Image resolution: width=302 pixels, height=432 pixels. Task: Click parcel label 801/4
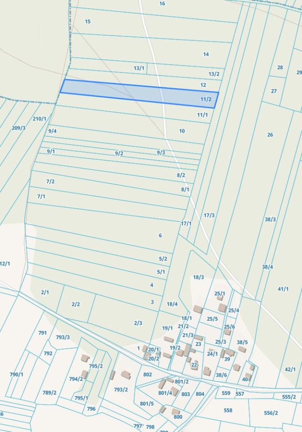[165, 393]
